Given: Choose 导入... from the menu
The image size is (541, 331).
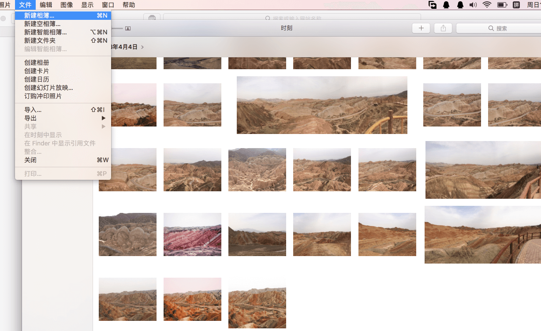Looking at the screenshot, I should click(63, 110).
